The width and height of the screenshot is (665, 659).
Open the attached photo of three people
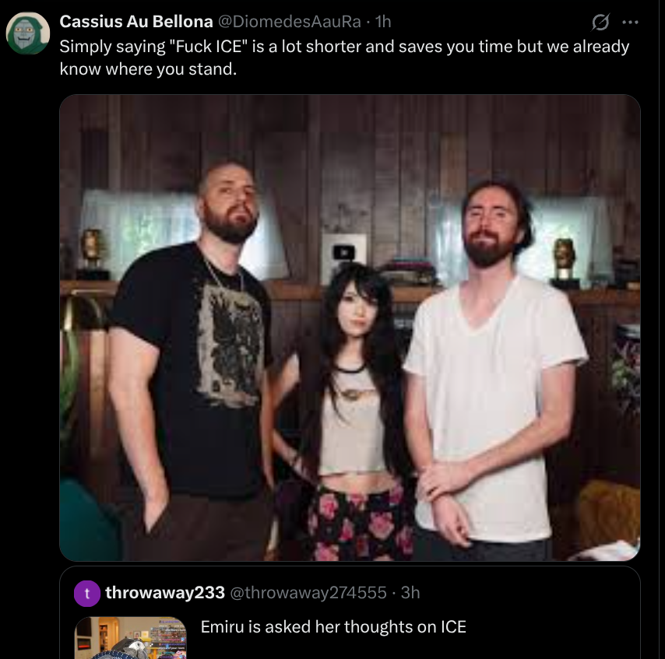[x=350, y=328]
